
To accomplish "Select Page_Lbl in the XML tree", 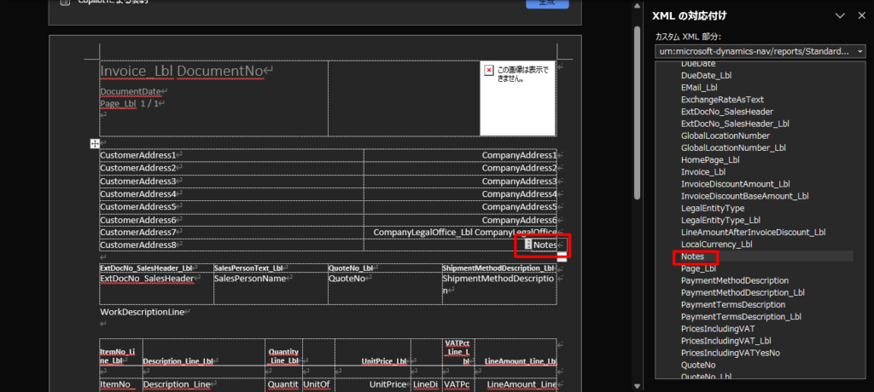I will pyautogui.click(x=698, y=268).
